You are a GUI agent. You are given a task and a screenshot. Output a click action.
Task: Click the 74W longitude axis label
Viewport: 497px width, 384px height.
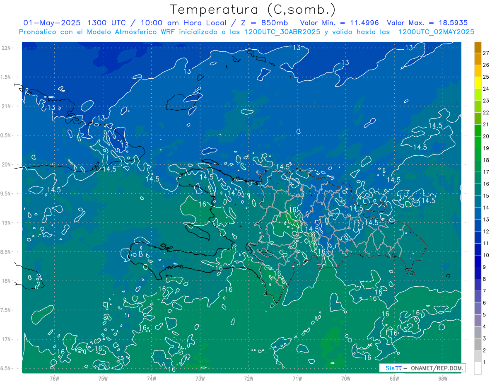click(x=152, y=378)
